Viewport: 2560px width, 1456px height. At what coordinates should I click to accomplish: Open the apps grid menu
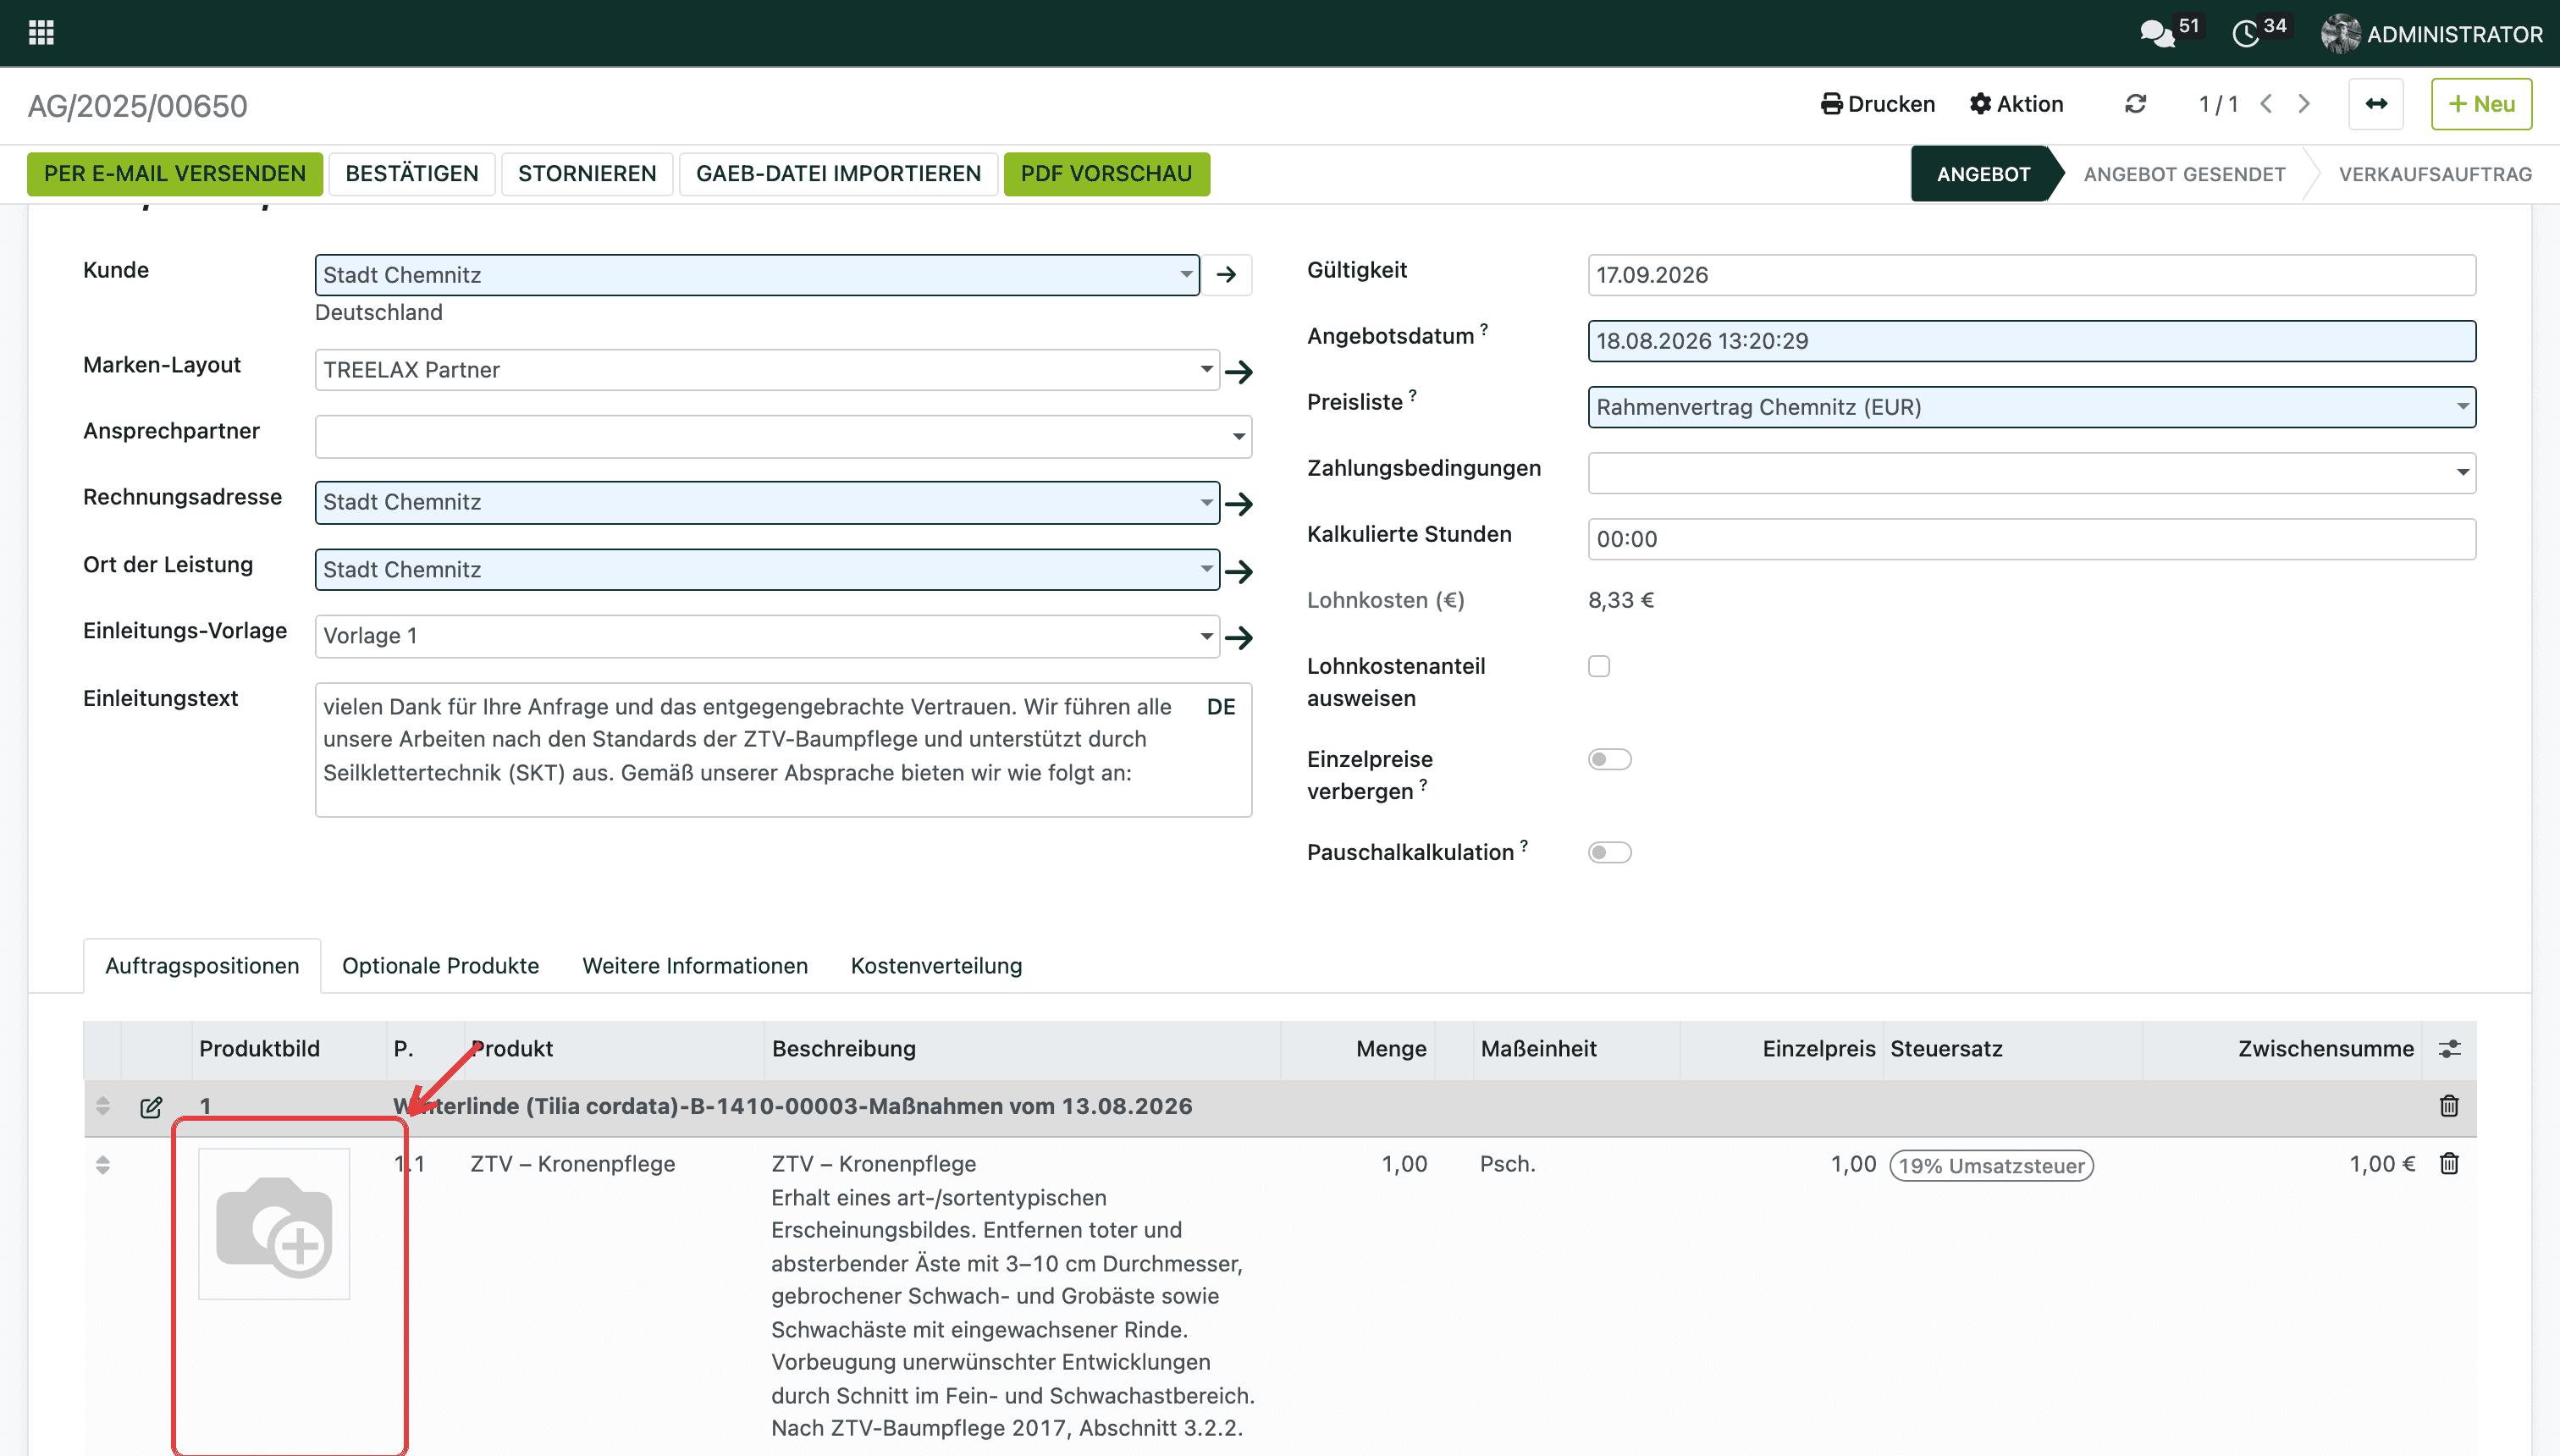tap(41, 33)
